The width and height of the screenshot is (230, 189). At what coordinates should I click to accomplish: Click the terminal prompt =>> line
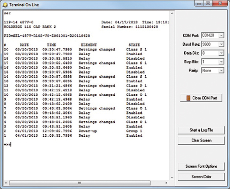[7, 145]
